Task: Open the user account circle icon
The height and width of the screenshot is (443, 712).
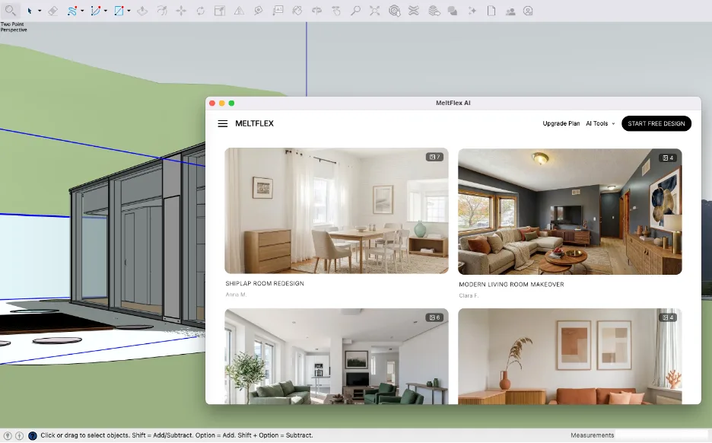Action: click(x=528, y=11)
